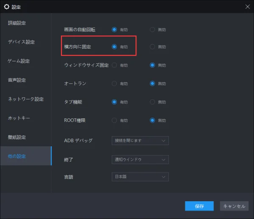
Task: Enable タブ機能 with 有効 radio
Action: tap(114, 102)
